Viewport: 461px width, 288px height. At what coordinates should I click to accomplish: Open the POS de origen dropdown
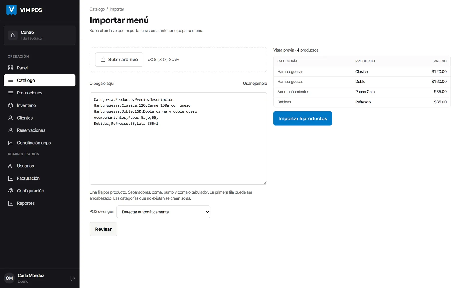point(163,212)
